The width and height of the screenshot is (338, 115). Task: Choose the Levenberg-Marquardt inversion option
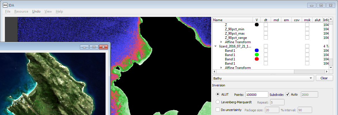coord(218,102)
